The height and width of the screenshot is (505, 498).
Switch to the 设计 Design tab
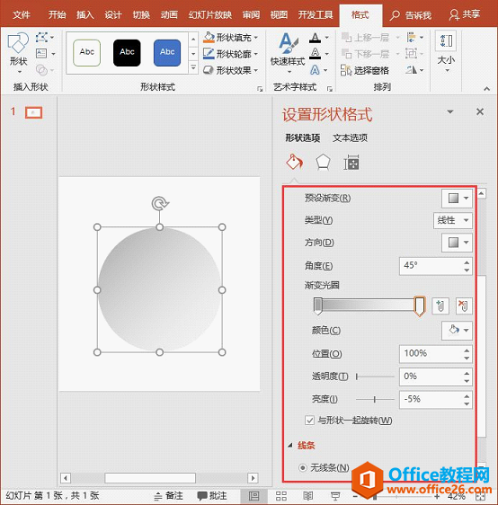113,14
